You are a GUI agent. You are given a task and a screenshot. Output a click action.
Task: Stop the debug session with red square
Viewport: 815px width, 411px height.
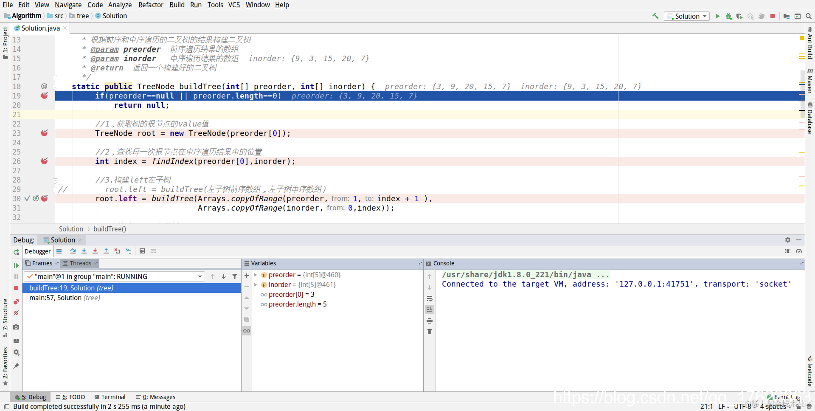16,288
